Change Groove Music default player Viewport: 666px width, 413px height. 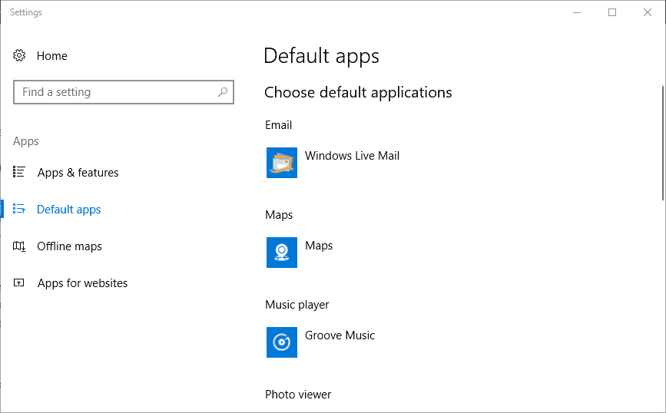click(x=340, y=335)
